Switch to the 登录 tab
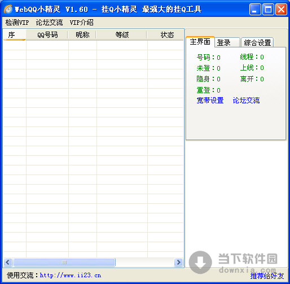Image resolution: width=290 pixels, height=284 pixels. coord(227,42)
